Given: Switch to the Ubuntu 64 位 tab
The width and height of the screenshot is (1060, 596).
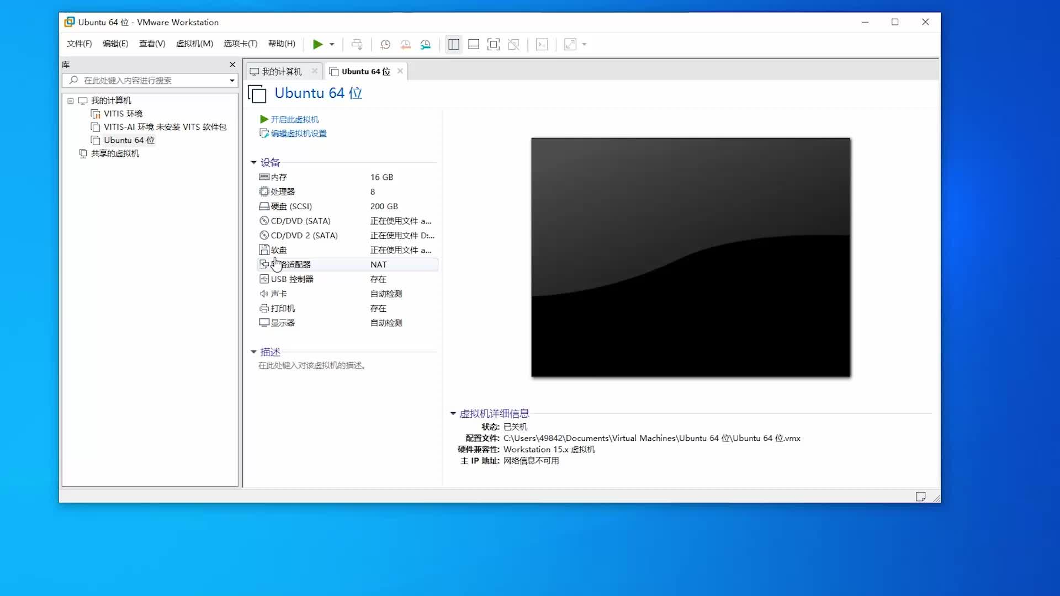Looking at the screenshot, I should tap(360, 72).
